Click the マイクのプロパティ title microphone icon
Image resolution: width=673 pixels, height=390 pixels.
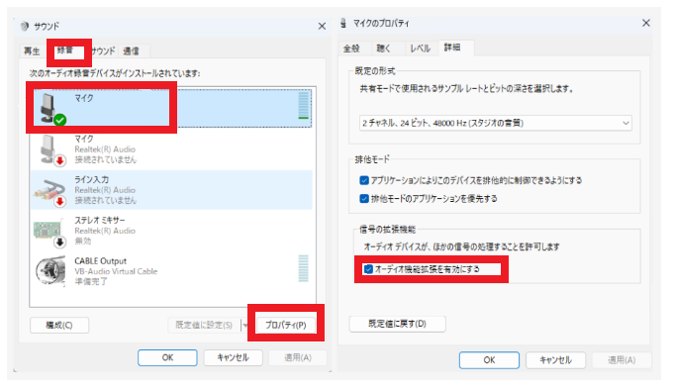click(x=343, y=23)
